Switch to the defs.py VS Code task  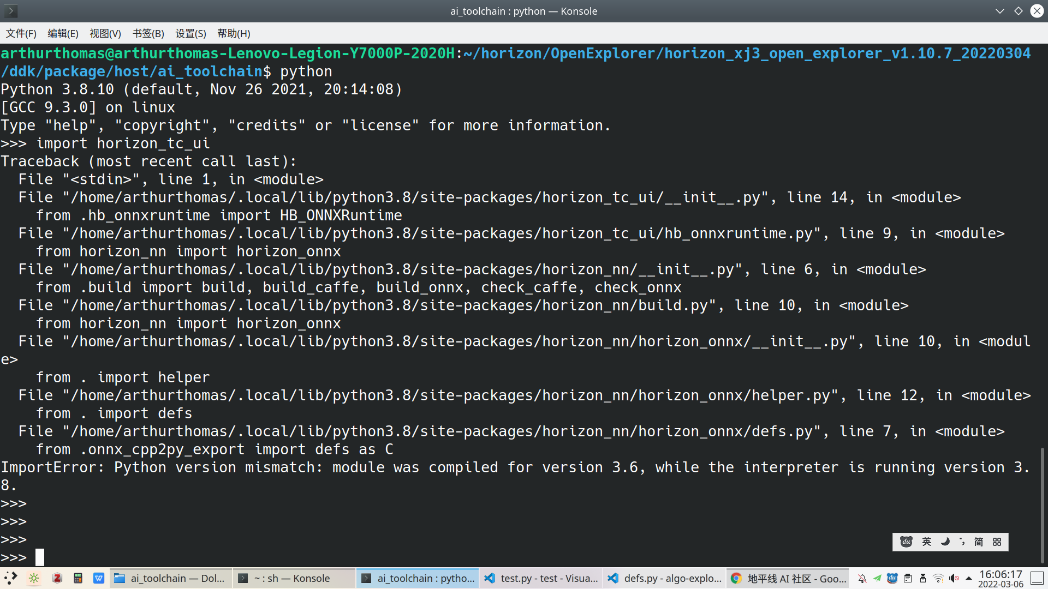point(665,578)
